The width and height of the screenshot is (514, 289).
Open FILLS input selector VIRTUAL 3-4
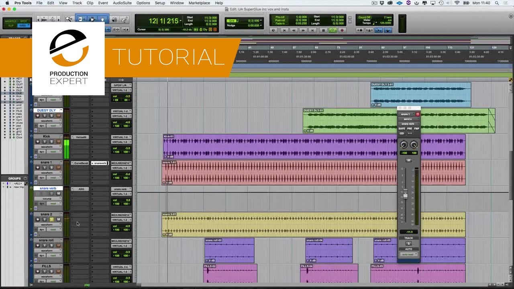(121, 267)
